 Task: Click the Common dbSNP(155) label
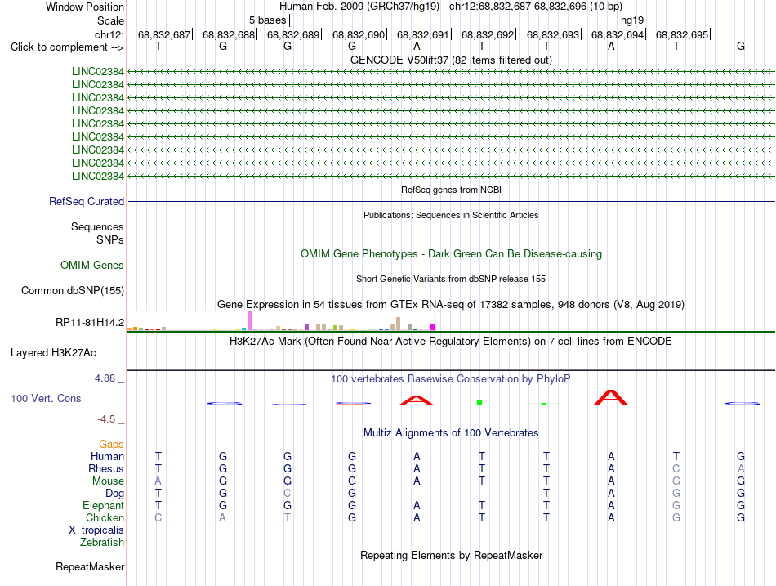73,290
